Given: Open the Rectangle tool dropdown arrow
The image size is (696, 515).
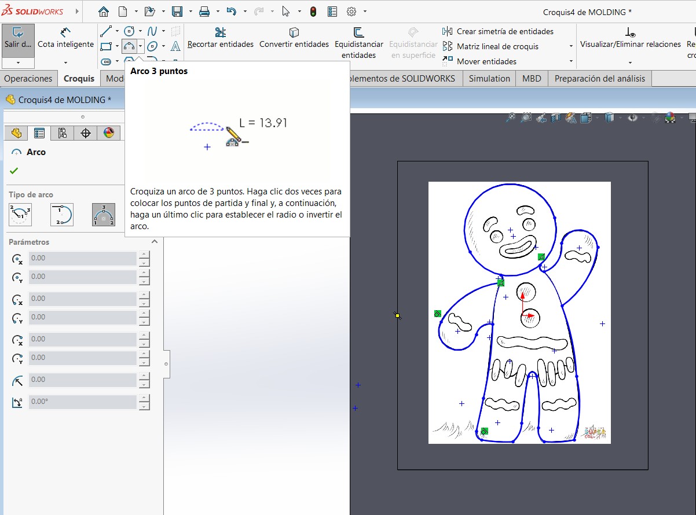Looking at the screenshot, I should coord(116,46).
